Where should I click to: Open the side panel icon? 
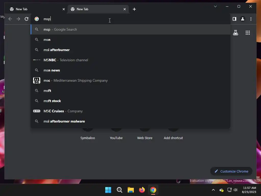234,19
